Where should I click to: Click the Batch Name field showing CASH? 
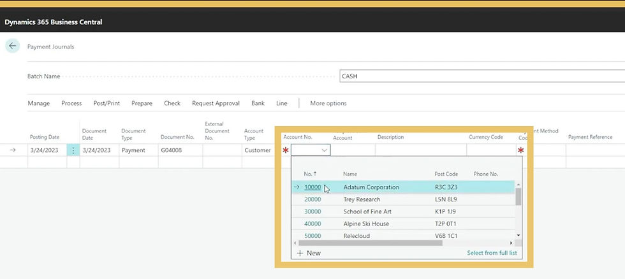click(x=482, y=76)
